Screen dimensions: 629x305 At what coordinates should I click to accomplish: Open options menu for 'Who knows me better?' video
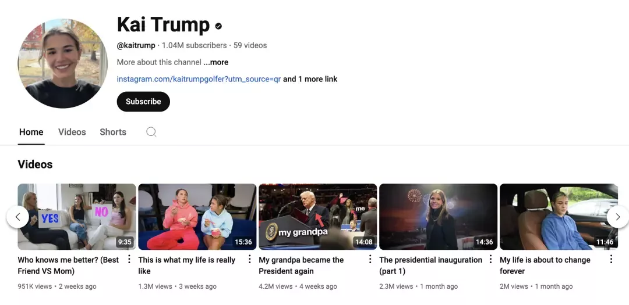tap(129, 259)
